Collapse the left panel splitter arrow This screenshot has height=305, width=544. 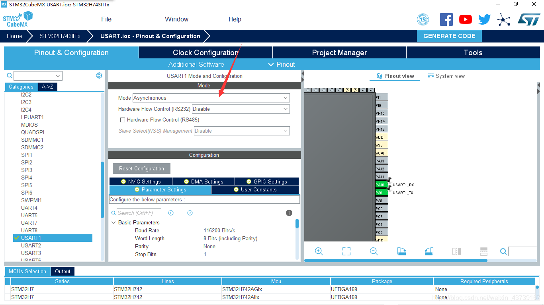point(303,74)
